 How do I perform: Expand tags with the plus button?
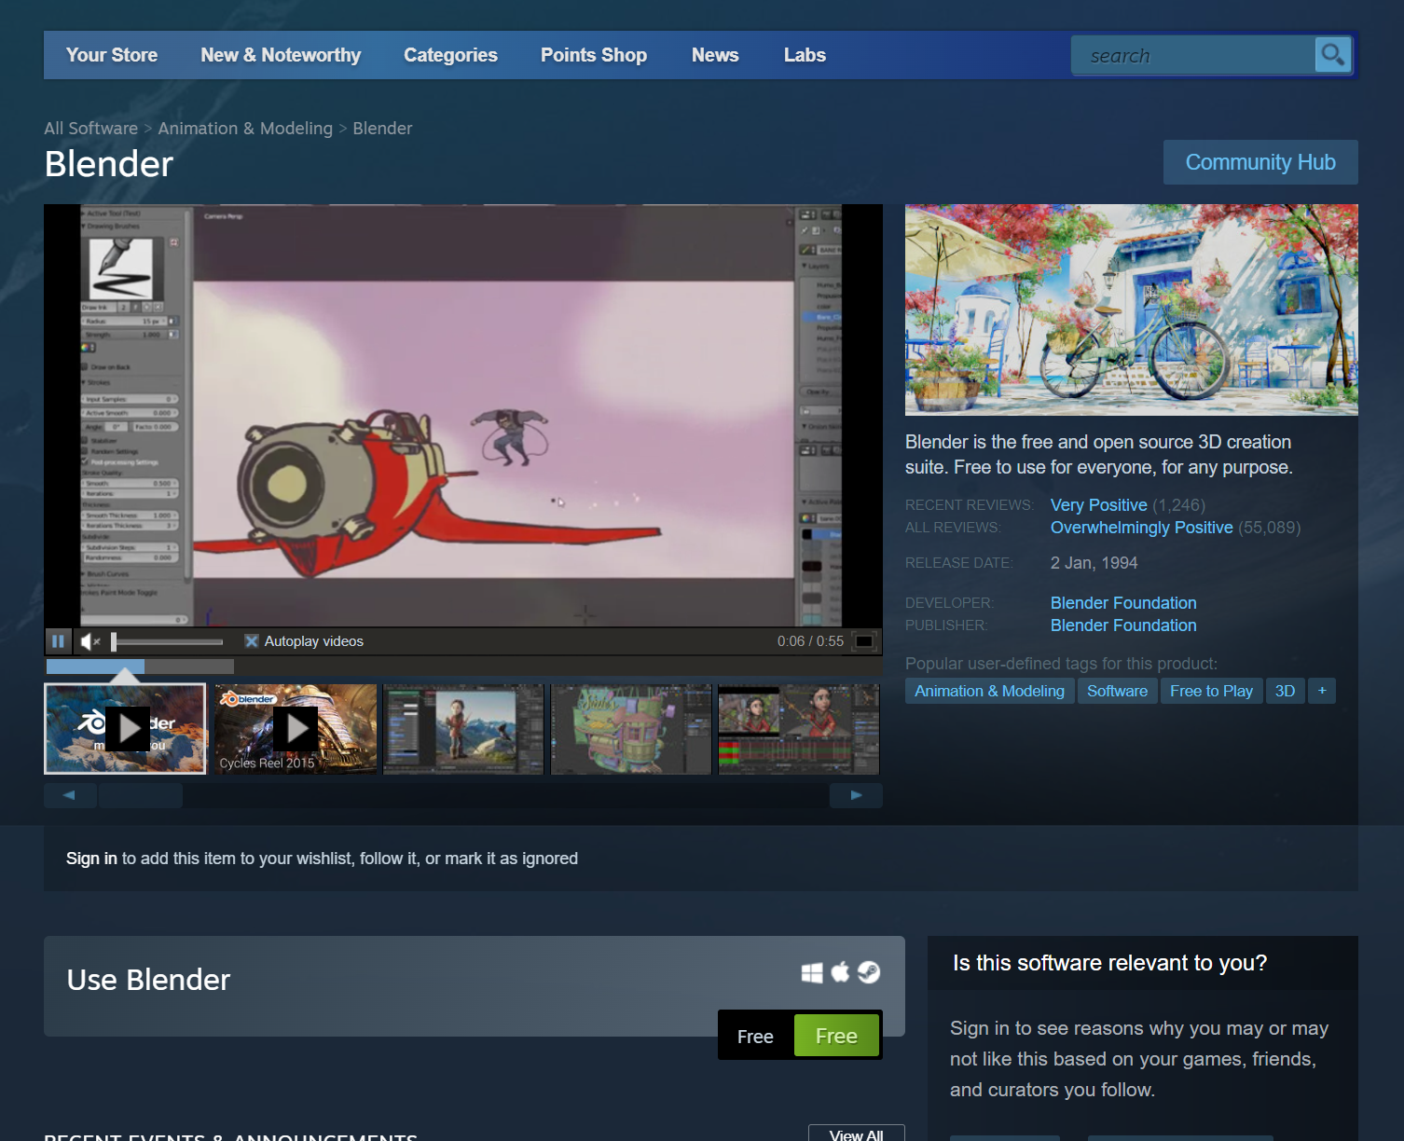click(x=1322, y=691)
